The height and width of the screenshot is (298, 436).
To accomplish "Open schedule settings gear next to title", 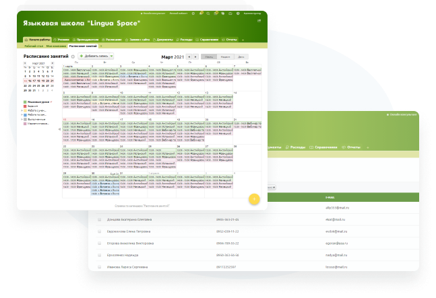I will pyautogui.click(x=73, y=57).
